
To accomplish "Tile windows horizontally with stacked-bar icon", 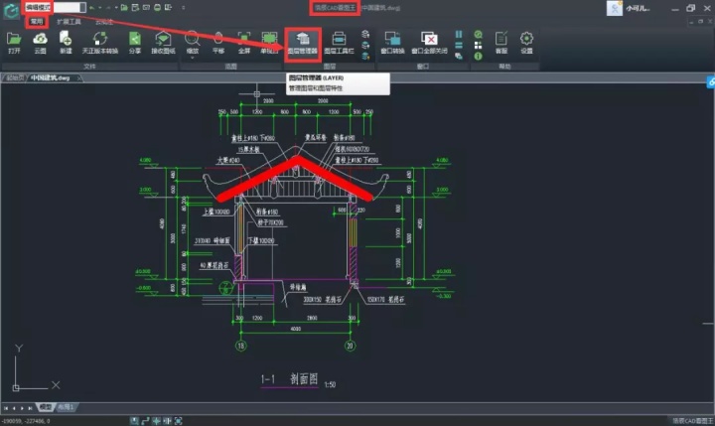I will point(459,45).
